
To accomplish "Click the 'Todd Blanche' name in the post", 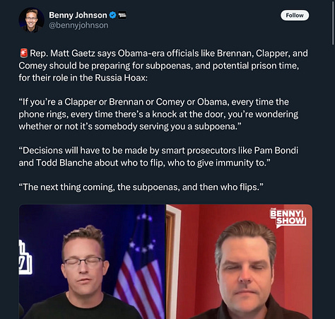I will (64, 163).
